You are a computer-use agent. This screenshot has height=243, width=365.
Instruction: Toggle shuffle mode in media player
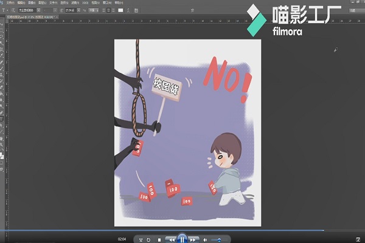click(141, 239)
